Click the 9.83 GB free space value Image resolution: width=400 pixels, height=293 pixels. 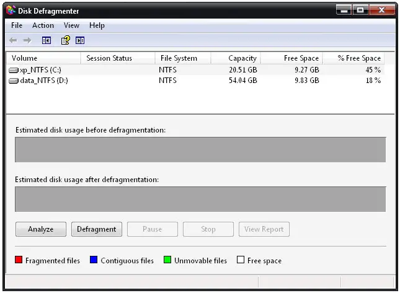[x=307, y=81]
